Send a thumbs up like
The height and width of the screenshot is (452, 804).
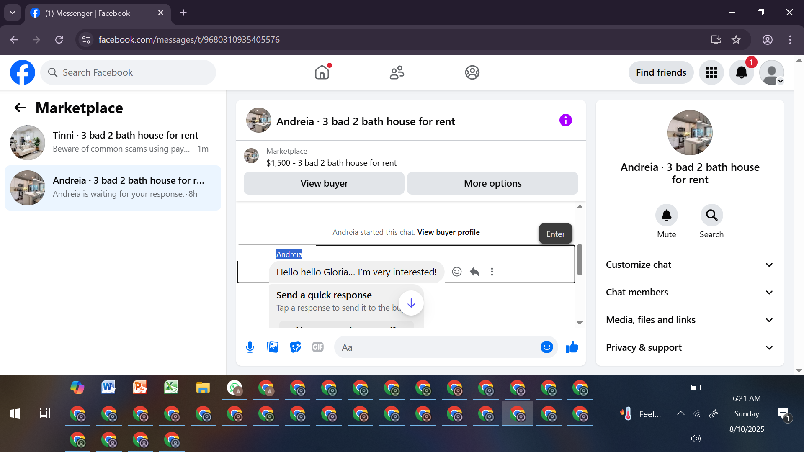point(572,347)
